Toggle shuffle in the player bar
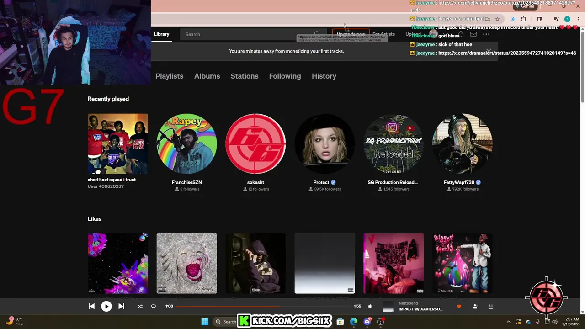This screenshot has width=585, height=329. 140,307
